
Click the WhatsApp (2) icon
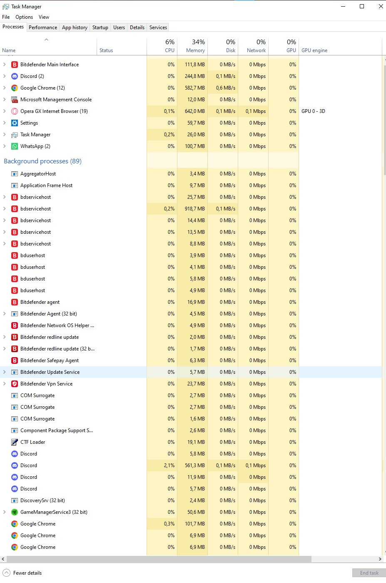click(x=15, y=146)
